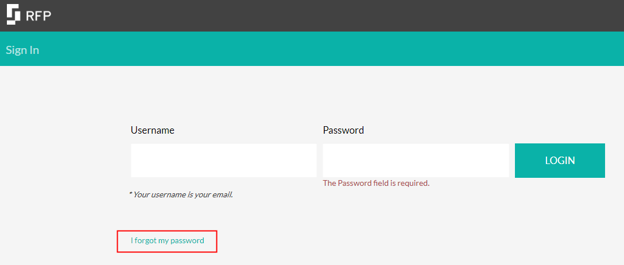Focus the Username input field
This screenshot has height=265, width=624.
(x=224, y=161)
